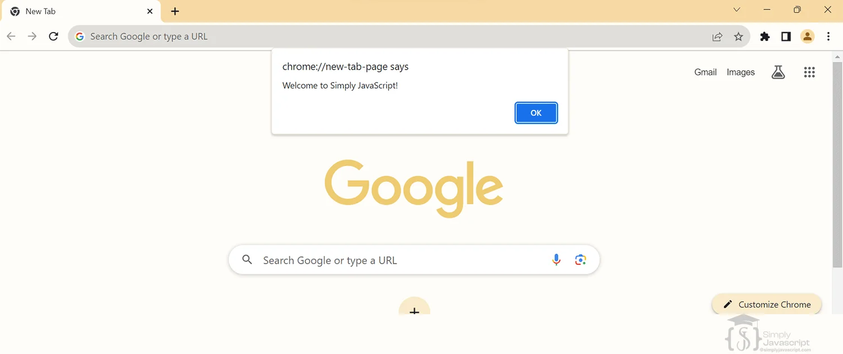Open the Gmail link
The width and height of the screenshot is (843, 354).
coord(705,72)
